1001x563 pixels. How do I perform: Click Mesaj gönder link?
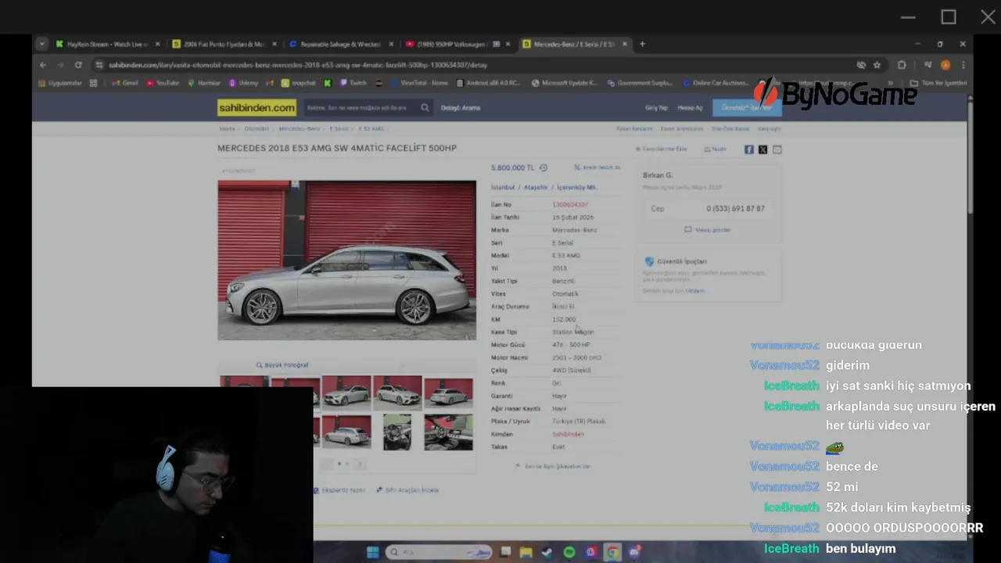(x=708, y=230)
